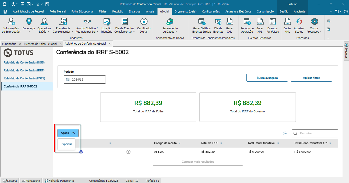The height and width of the screenshot is (183, 349).
Task: Collapse the Ações dropdown button
Action: (68, 133)
